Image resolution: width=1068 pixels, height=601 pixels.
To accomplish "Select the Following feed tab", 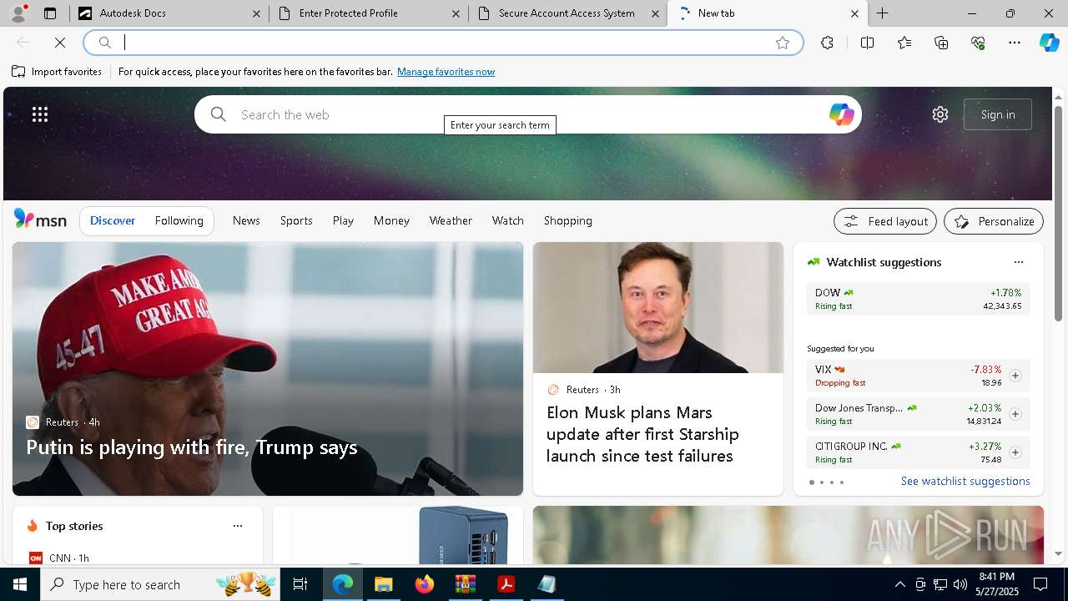I will [x=179, y=220].
